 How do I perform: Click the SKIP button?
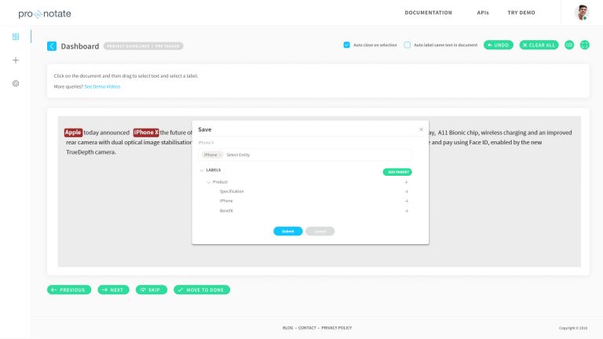point(151,290)
